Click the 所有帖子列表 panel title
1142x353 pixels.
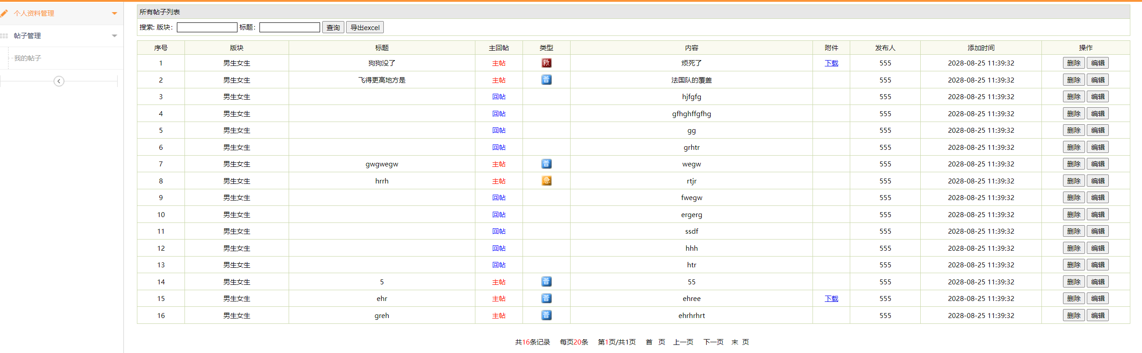coord(160,12)
